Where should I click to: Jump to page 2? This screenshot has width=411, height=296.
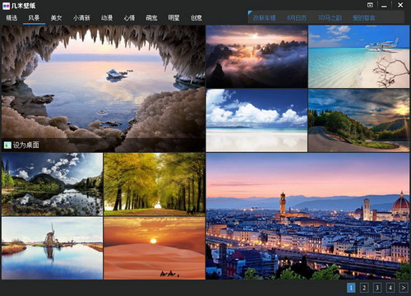[x=364, y=288]
